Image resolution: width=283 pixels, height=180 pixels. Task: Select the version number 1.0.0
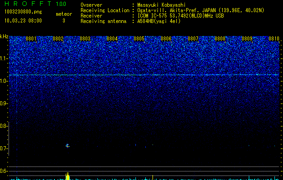[x=61, y=4]
